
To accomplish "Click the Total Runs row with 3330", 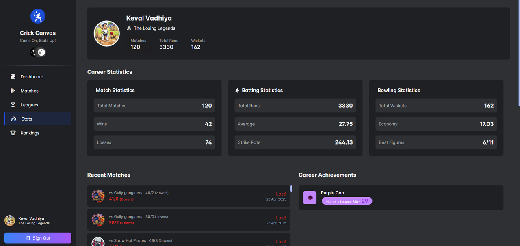I will (x=295, y=106).
